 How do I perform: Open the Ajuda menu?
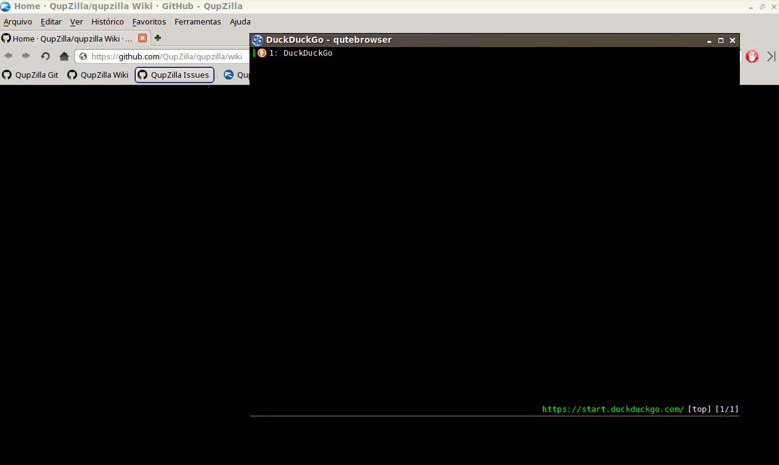[x=240, y=21]
